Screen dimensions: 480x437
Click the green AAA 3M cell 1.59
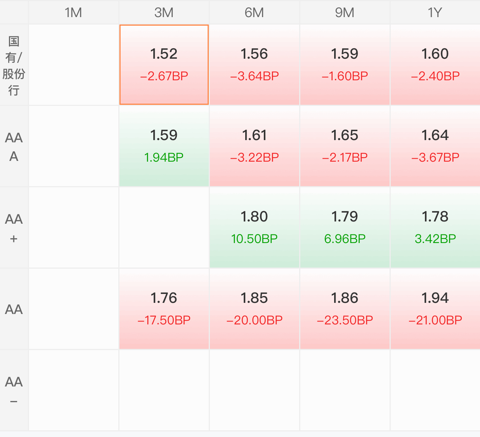164,146
